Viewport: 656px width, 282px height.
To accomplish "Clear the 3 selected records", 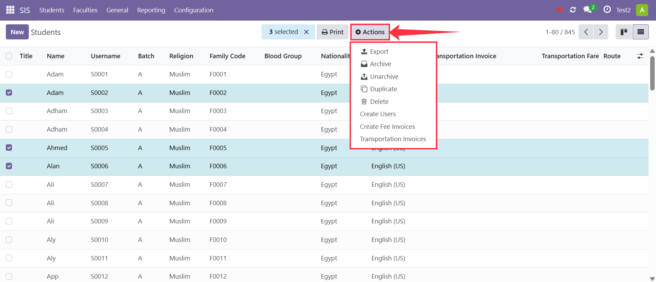I will pos(306,32).
